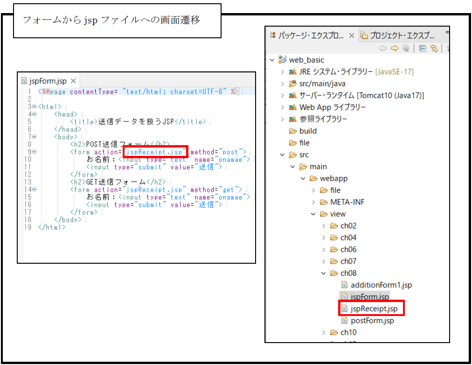Close the jspForm.jsp editor tab

point(73,81)
